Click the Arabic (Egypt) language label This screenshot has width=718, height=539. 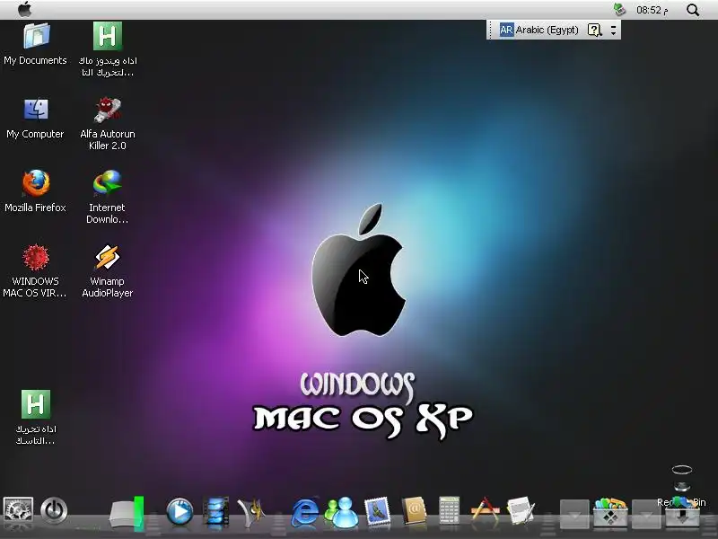(547, 30)
